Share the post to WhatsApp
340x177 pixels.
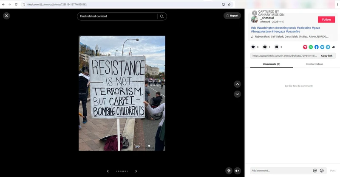point(311,47)
